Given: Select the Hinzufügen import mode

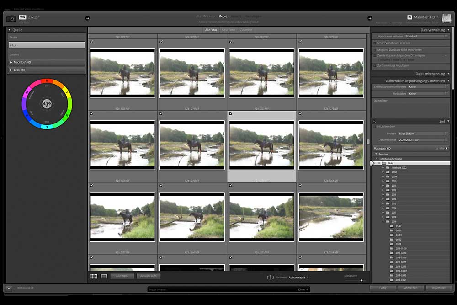Looking at the screenshot, I should 253,16.
